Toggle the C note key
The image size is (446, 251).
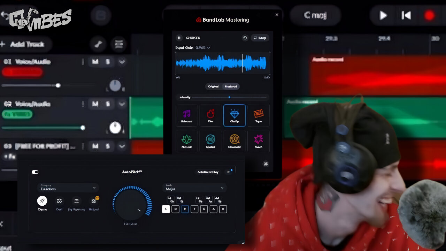166,209
